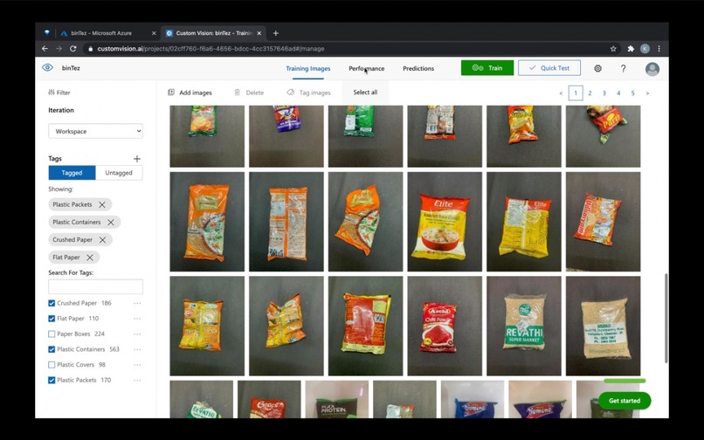Screen dimensions: 704x440
Task: Go to page 2 of images
Action: coord(590,93)
